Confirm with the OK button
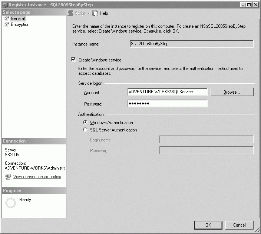Screen dimensions: 261x234 pos(208,225)
